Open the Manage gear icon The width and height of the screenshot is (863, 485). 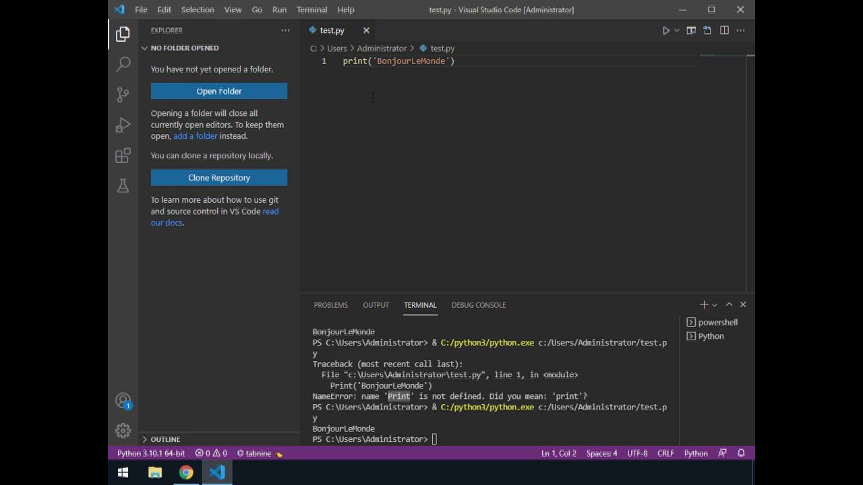(x=123, y=430)
